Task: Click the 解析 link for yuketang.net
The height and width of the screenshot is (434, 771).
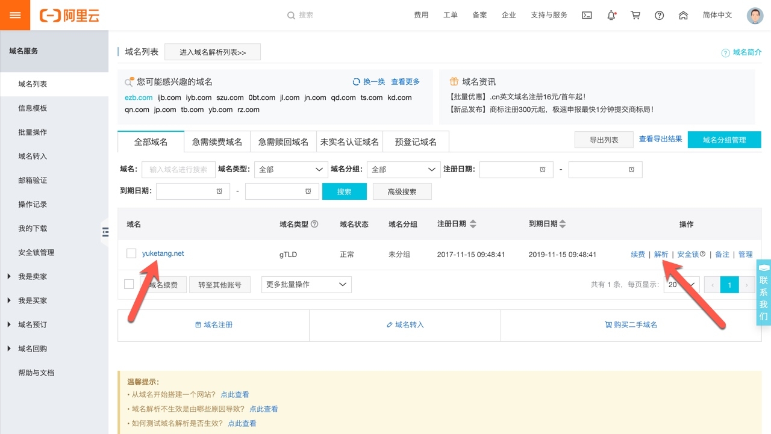Action: [661, 255]
